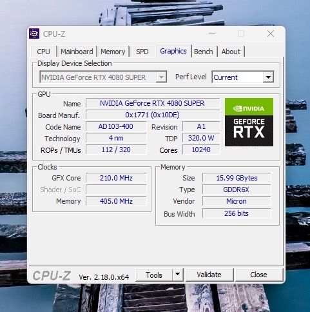Go to the About tab
The image size is (310, 312).
click(231, 52)
